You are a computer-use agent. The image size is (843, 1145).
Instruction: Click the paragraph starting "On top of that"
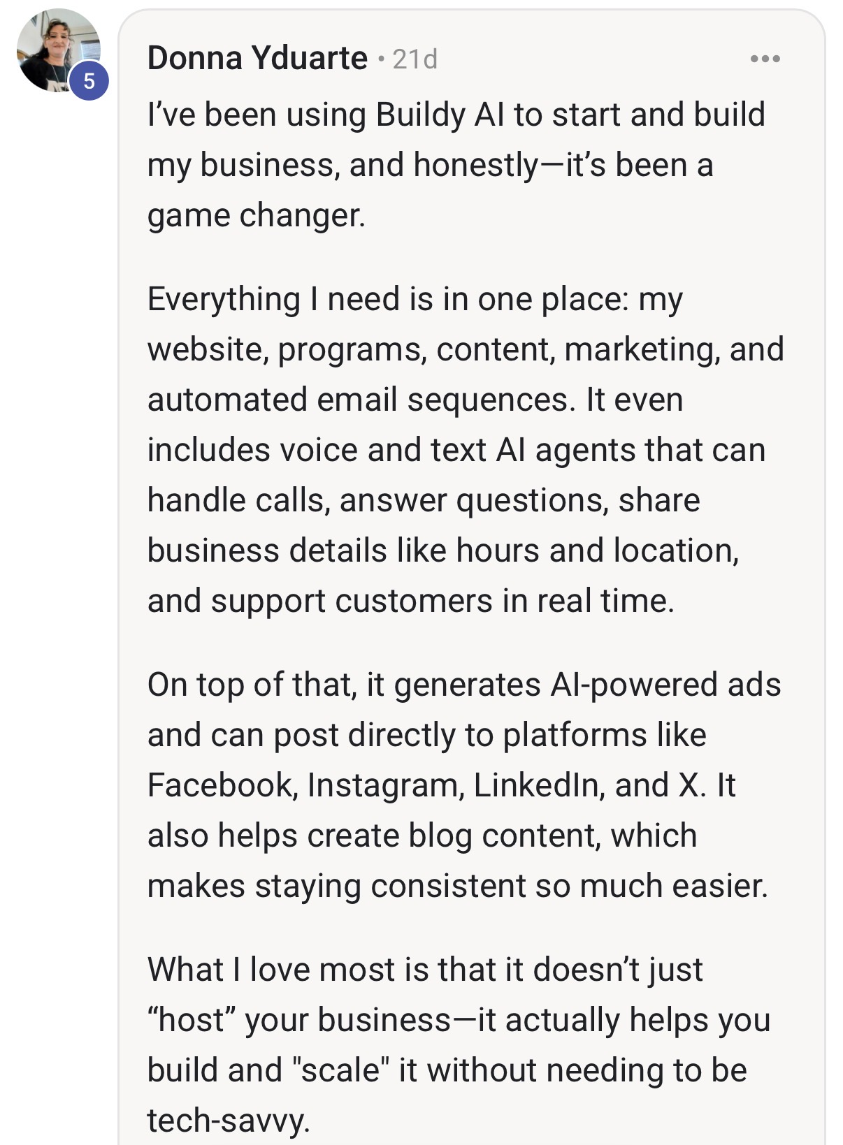click(464, 785)
